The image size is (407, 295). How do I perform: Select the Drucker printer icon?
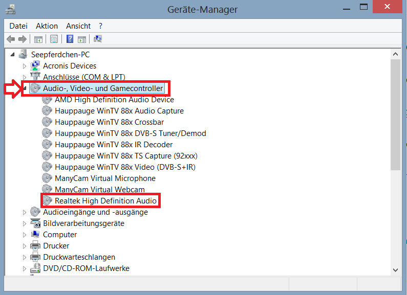(x=35, y=245)
